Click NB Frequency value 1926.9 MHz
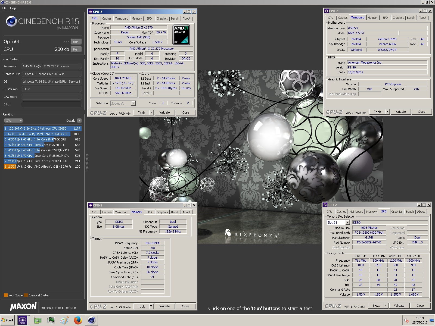 (173, 231)
